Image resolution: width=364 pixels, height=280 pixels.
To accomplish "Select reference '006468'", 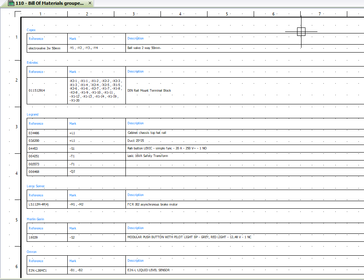I will [x=34, y=172].
